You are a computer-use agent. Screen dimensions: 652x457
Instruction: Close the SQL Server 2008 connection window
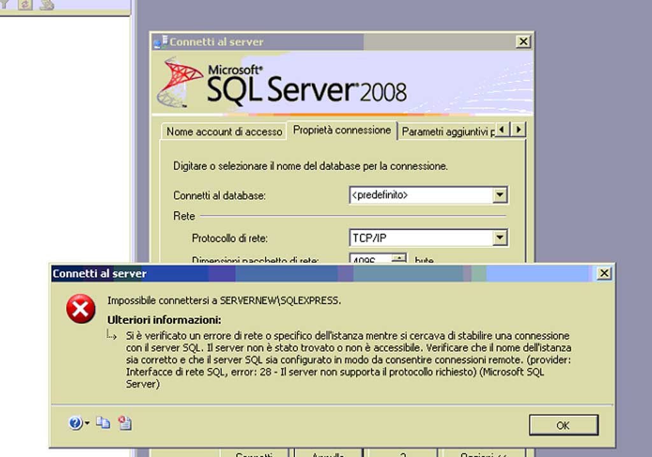click(523, 41)
